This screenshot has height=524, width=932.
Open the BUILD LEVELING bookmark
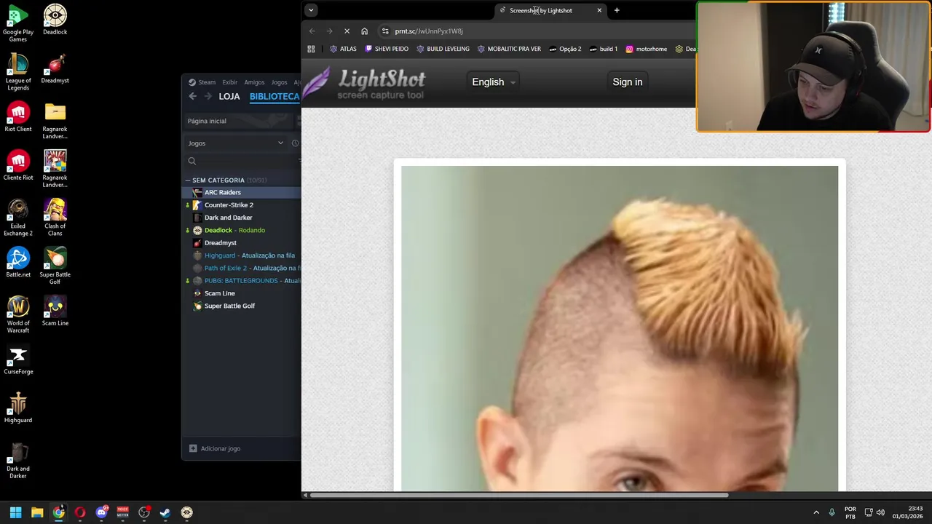443,49
